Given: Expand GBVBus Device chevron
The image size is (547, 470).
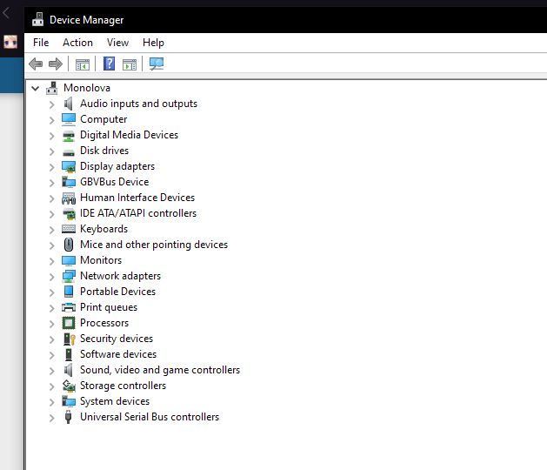Looking at the screenshot, I should 51,182.
